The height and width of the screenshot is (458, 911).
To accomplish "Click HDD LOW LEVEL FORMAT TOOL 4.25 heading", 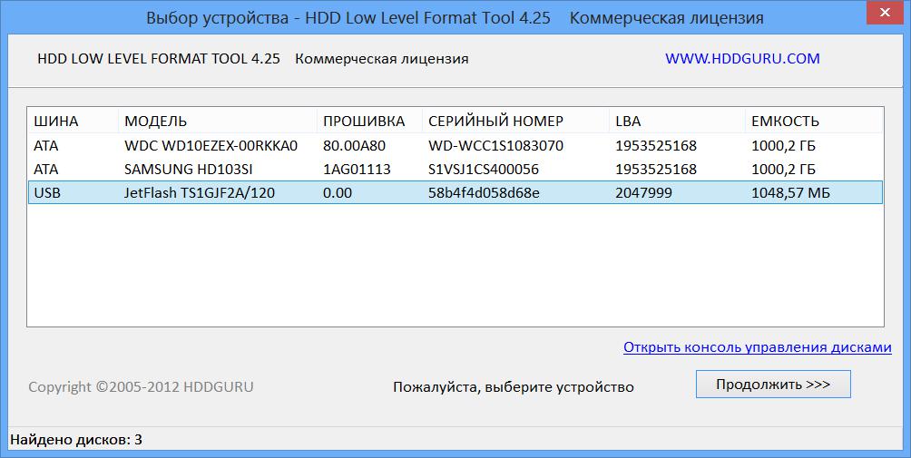I will (159, 59).
